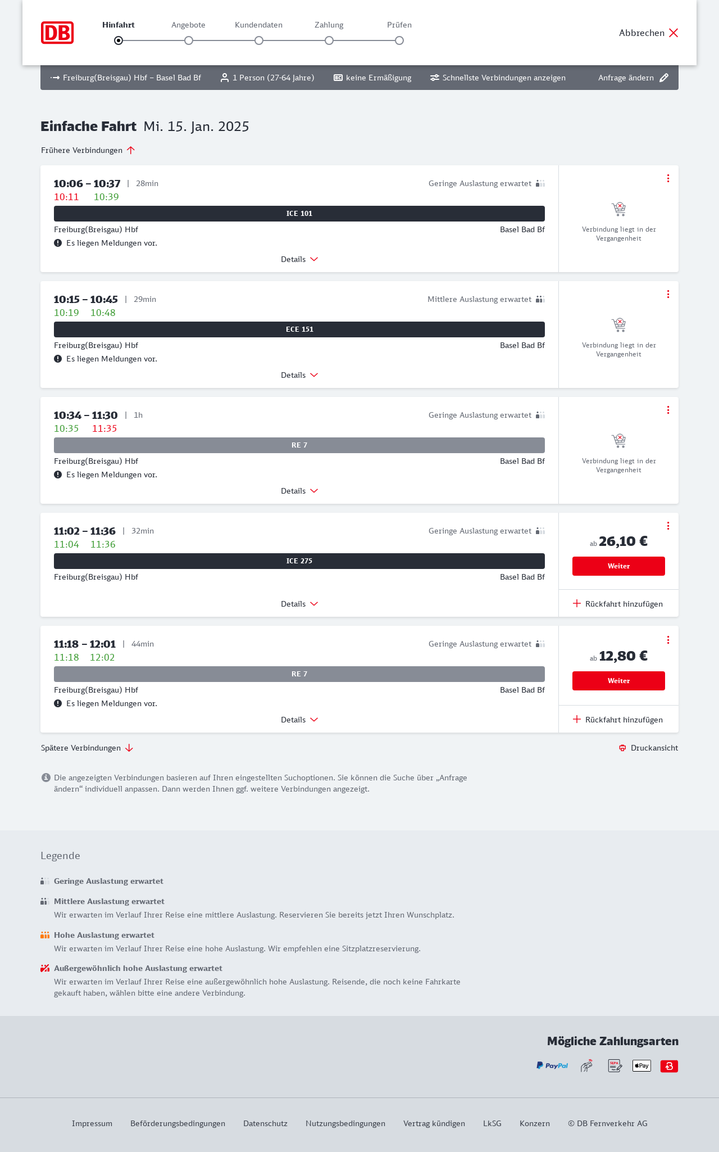Click the Abbrechen close X icon
The width and height of the screenshot is (719, 1152).
tap(674, 33)
